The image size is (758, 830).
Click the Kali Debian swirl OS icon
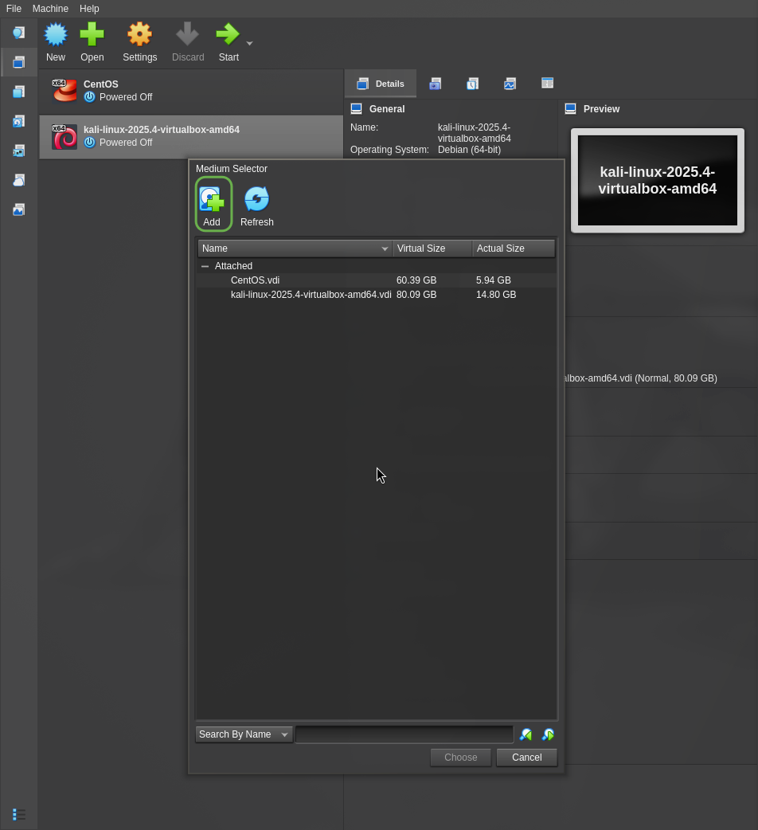click(64, 136)
